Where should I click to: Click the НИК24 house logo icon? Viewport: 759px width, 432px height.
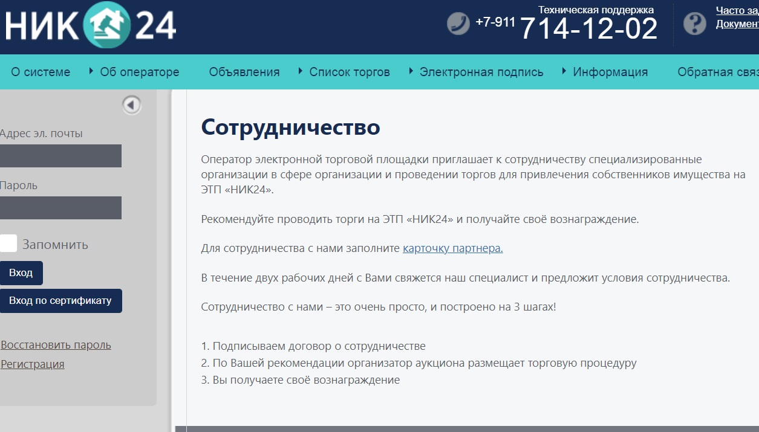[x=106, y=25]
